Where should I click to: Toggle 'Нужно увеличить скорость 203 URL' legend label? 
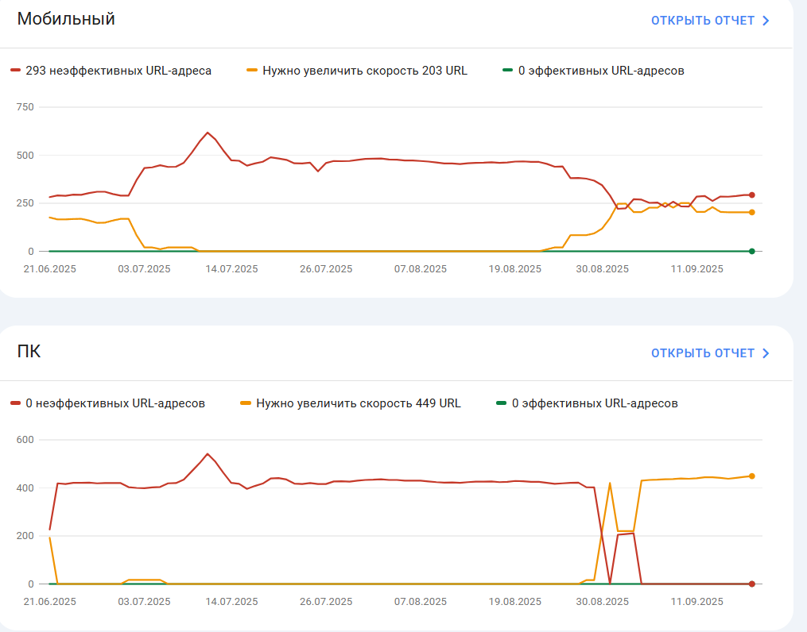(x=365, y=71)
